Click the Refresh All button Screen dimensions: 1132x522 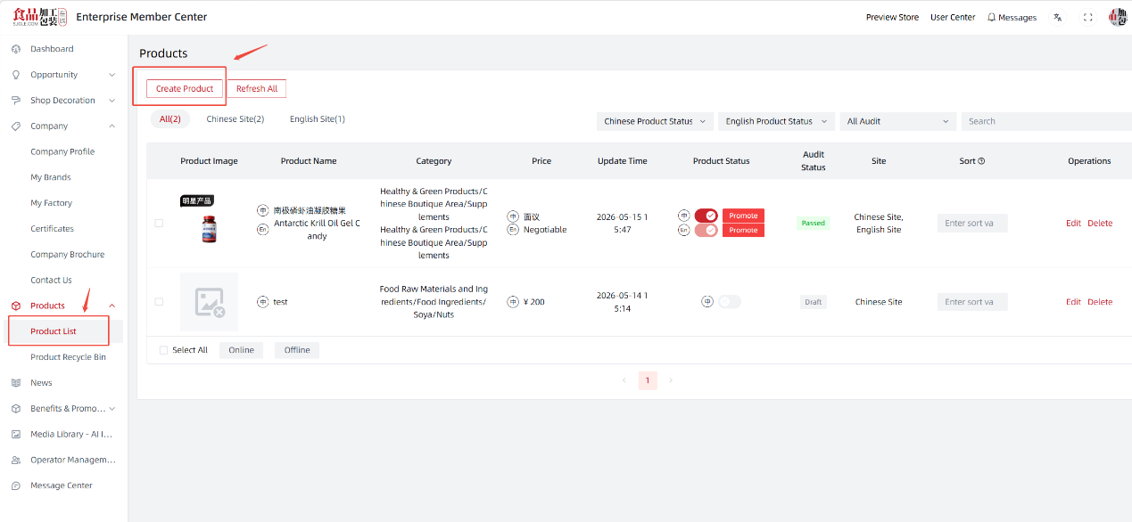point(257,89)
